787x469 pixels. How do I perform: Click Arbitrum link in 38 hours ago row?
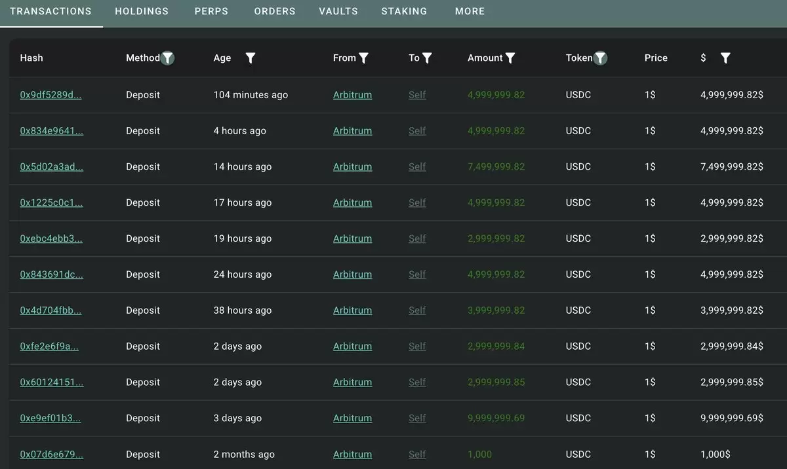pyautogui.click(x=352, y=311)
